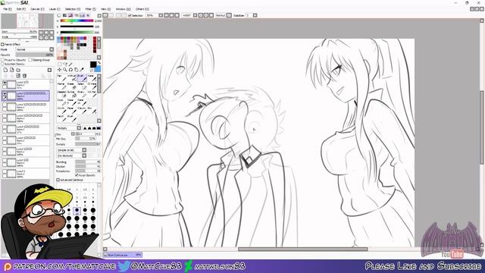Show the HSV slider panel

click(70, 15)
